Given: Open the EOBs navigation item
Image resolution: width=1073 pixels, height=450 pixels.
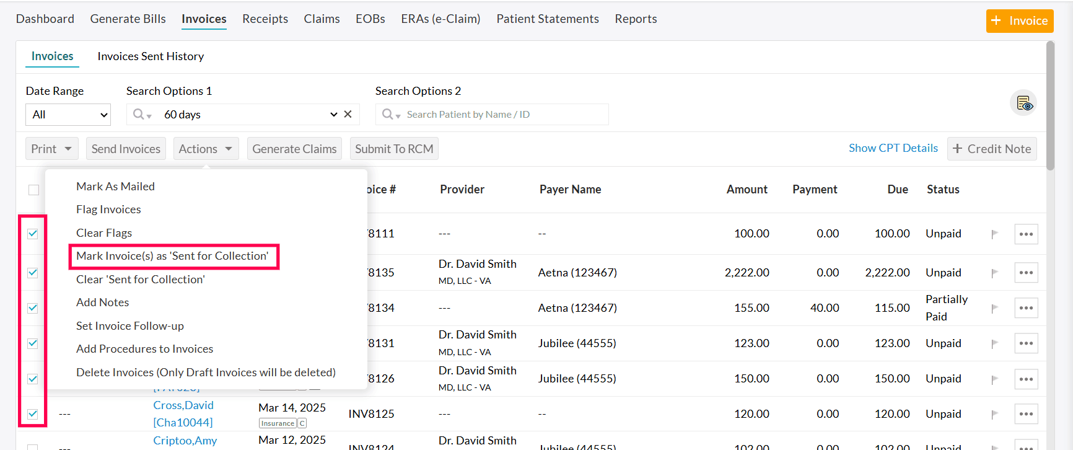Looking at the screenshot, I should point(370,19).
